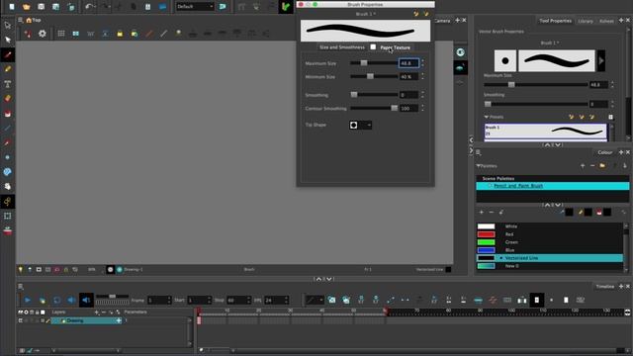The image size is (633, 356).
Task: Click the yellow lock icon in Camera toolbar
Action: point(120,34)
